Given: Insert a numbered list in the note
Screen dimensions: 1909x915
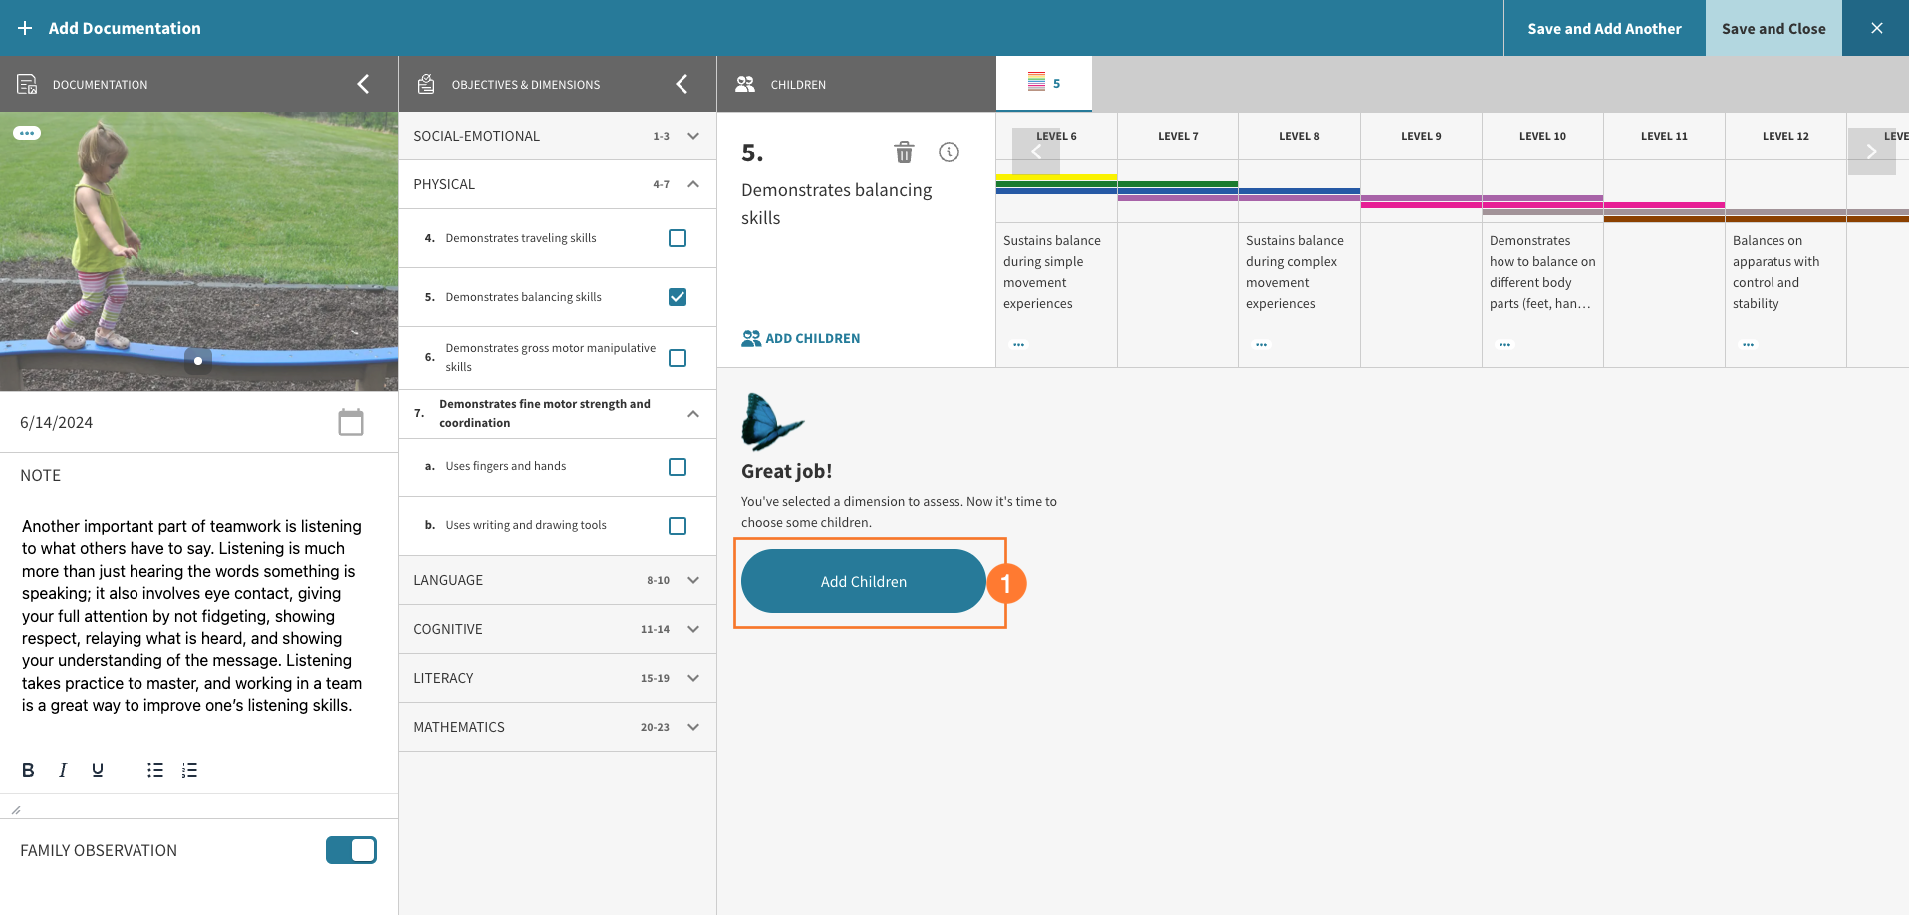Looking at the screenshot, I should (189, 769).
